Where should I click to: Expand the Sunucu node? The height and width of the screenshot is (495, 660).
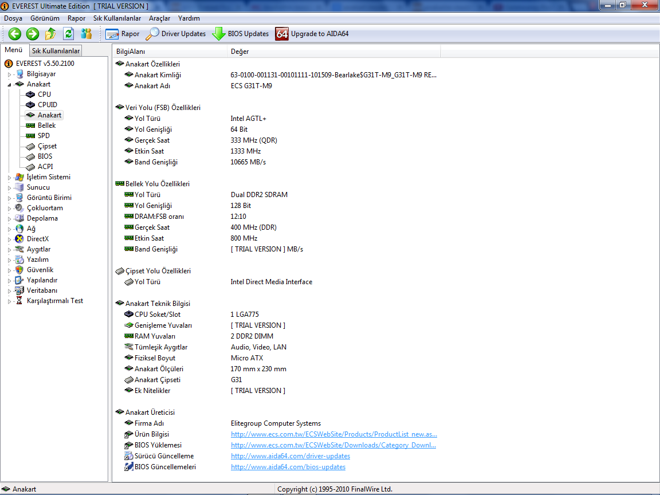9,188
